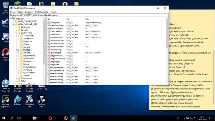Open Task View on the taskbar

click(19, 118)
